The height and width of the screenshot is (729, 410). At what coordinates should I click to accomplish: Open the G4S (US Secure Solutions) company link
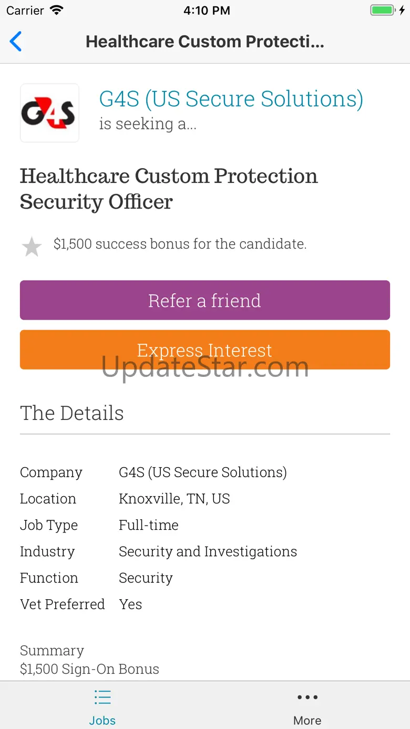pos(231,99)
